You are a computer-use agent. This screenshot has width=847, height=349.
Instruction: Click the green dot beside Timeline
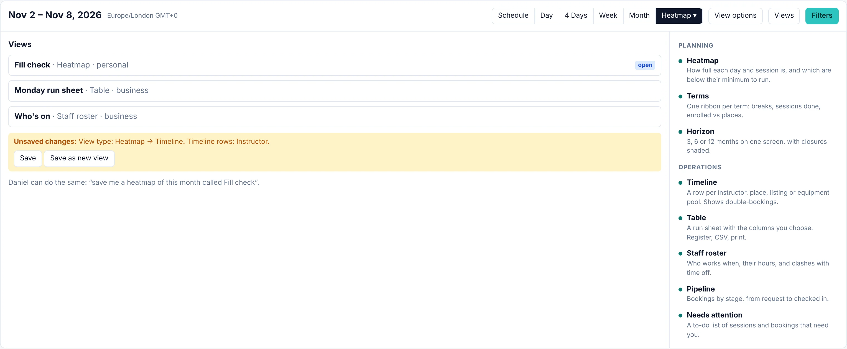(680, 183)
